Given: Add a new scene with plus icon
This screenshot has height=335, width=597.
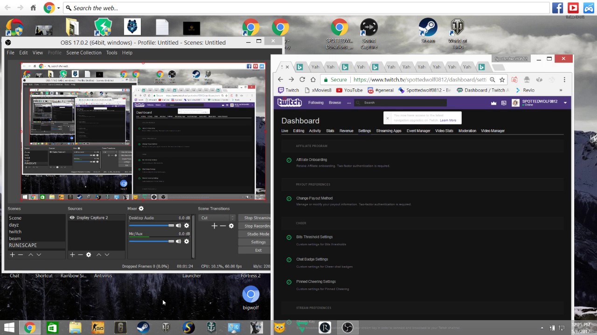Looking at the screenshot, I should click(12, 255).
